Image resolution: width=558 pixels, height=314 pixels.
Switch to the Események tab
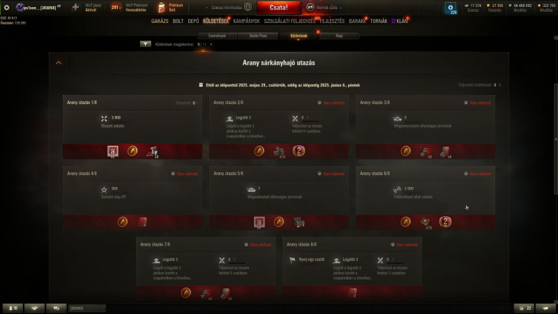tap(217, 36)
